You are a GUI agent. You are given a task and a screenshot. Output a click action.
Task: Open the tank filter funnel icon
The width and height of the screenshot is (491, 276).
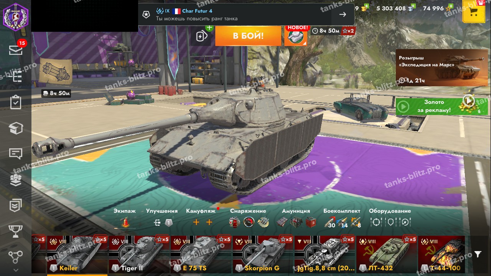coord(478,254)
